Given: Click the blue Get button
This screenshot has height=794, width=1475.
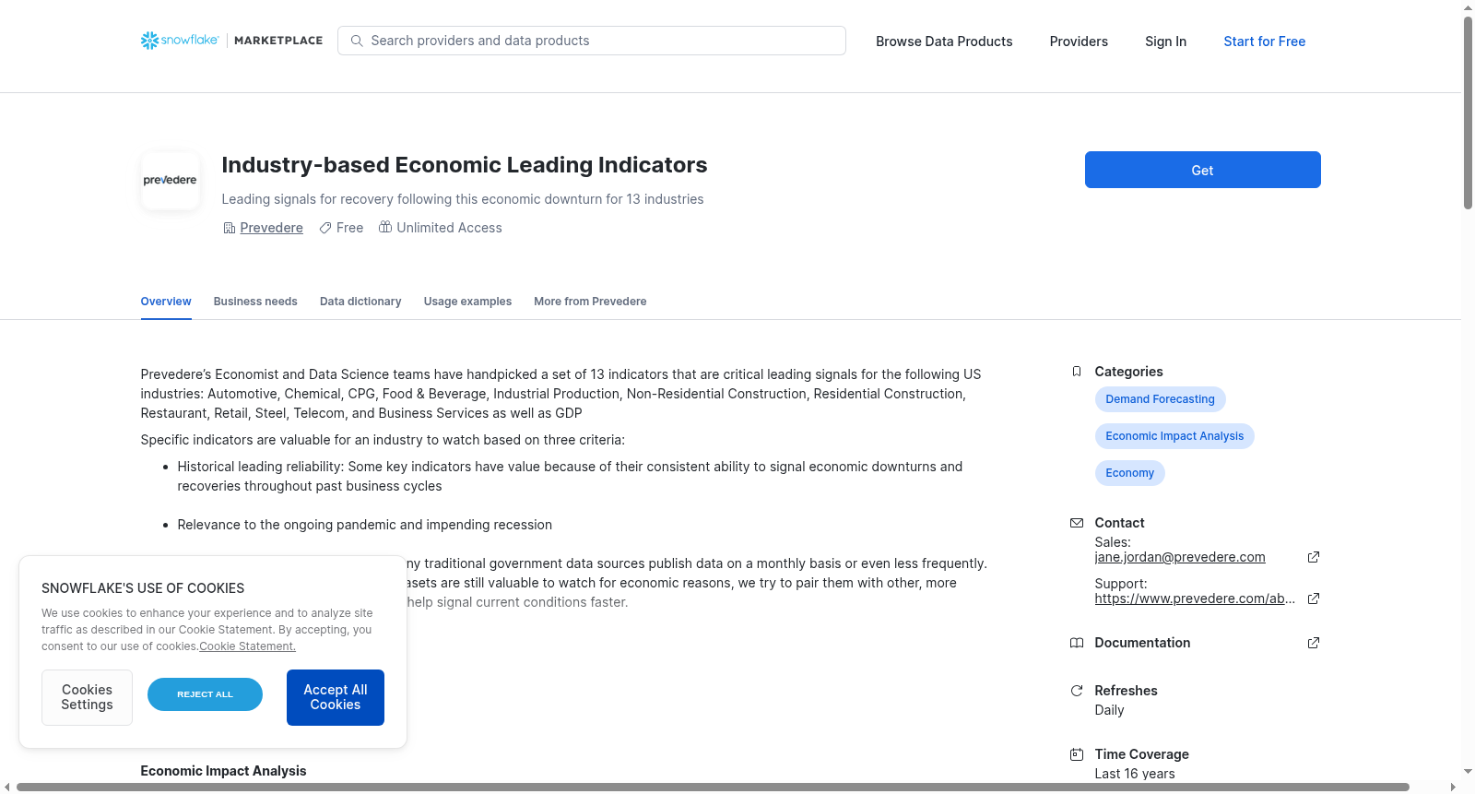Looking at the screenshot, I should pyautogui.click(x=1202, y=170).
